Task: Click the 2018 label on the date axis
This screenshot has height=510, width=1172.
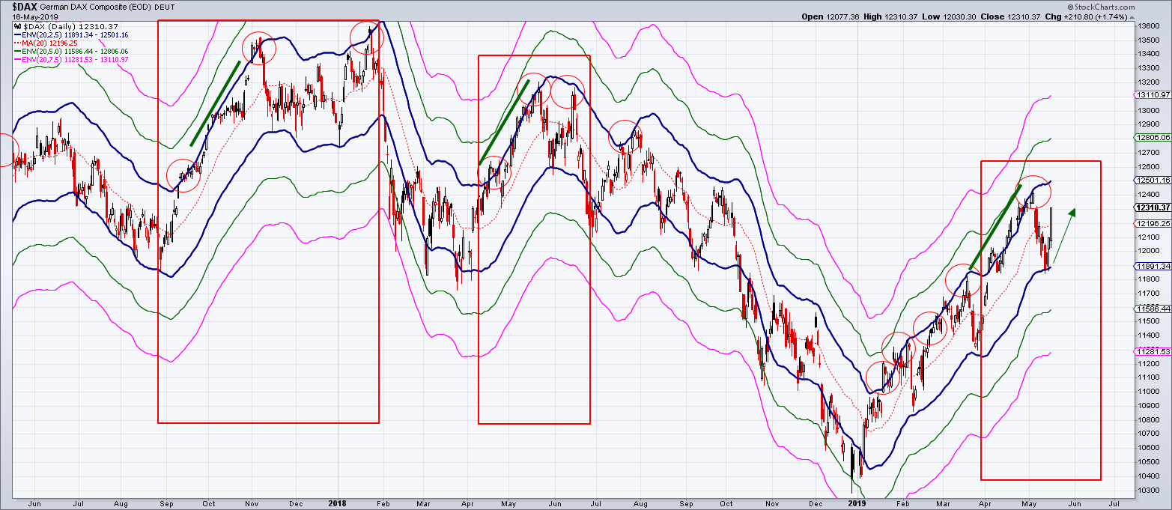Action: [x=337, y=504]
